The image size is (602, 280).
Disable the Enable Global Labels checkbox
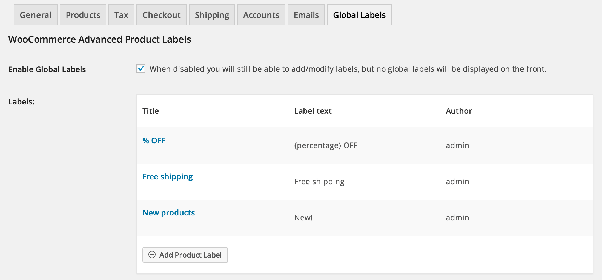pyautogui.click(x=141, y=69)
